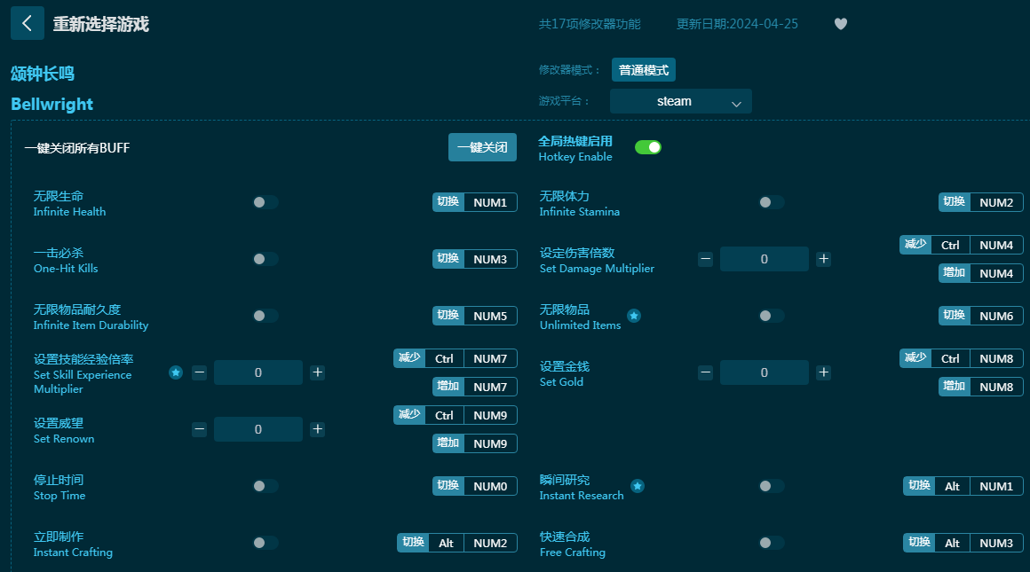Click the Set Damage Multiplier input field
This screenshot has width=1030, height=572.
pos(764,259)
